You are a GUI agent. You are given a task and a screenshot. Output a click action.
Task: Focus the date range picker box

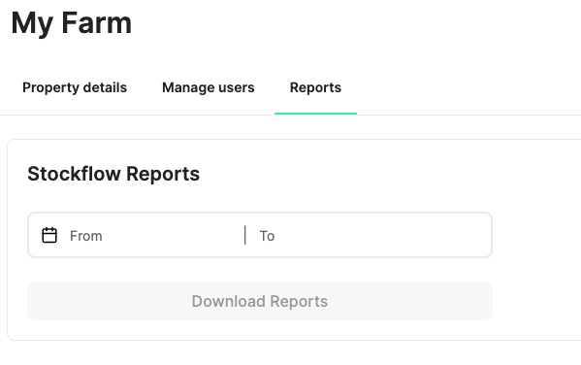click(260, 235)
